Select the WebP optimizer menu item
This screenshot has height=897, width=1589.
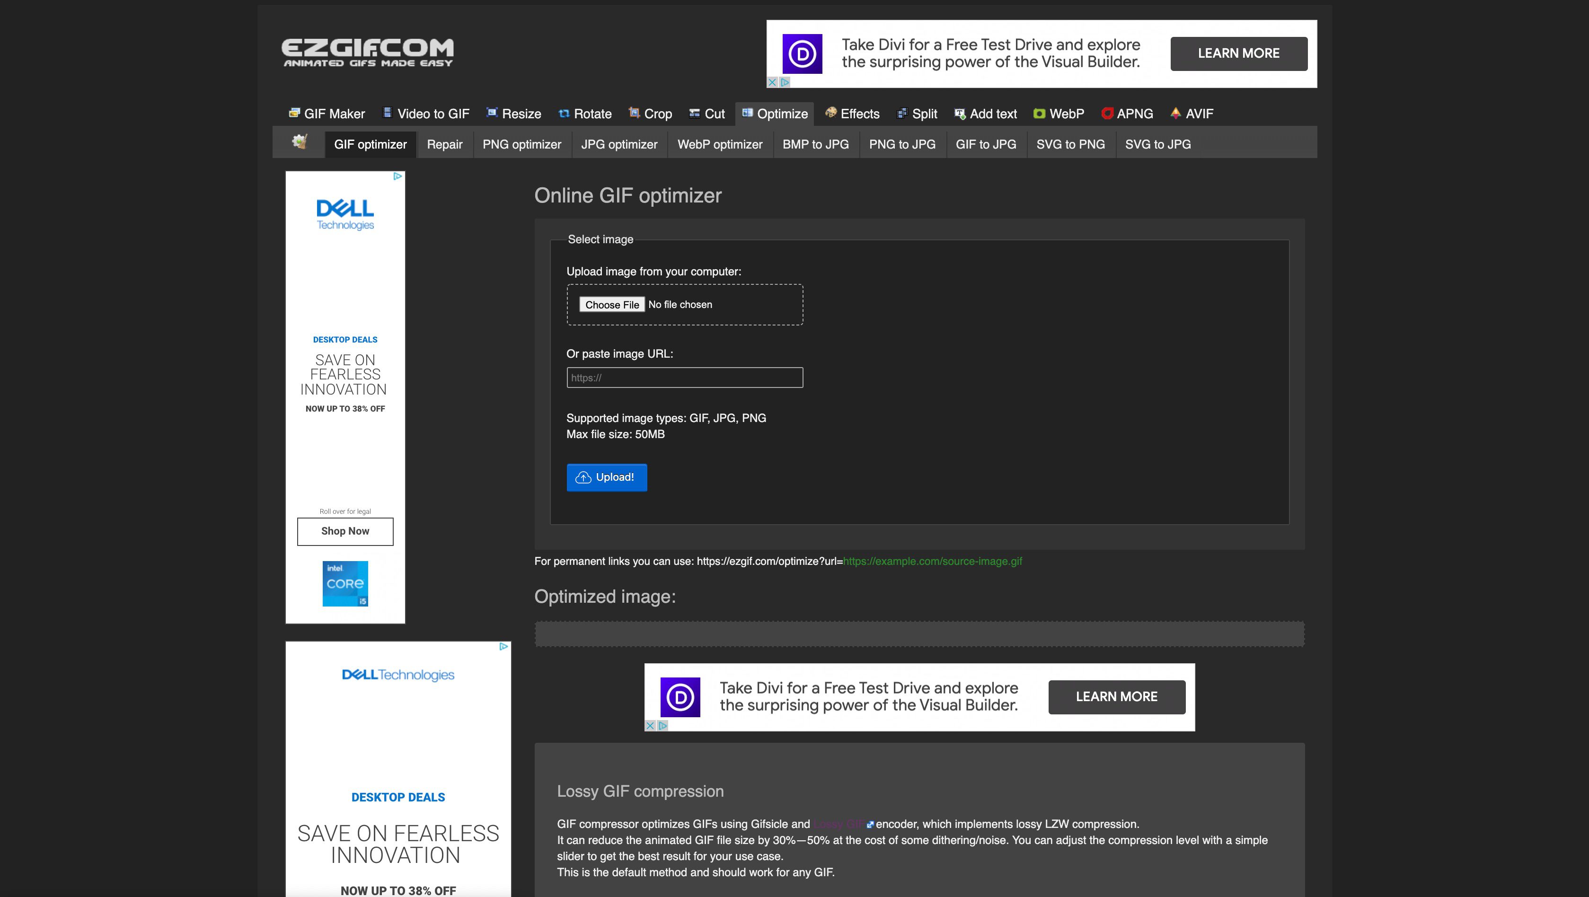(720, 144)
